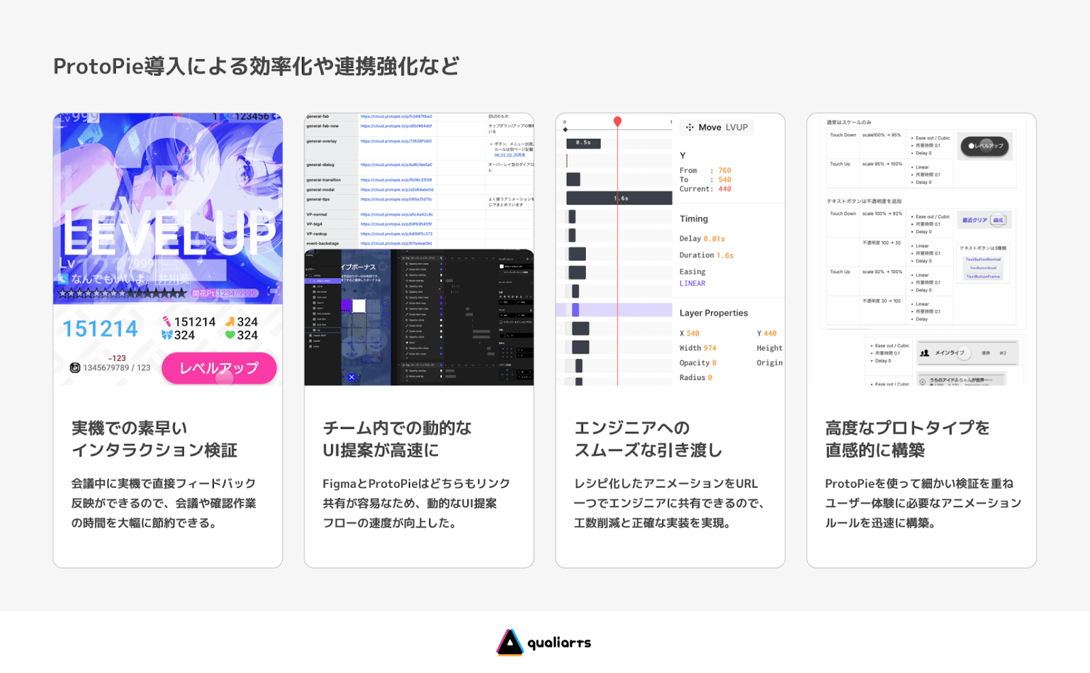Screen dimensions: 1090x673
Task: Click the blue X icon in dark editor
Action: 352,377
